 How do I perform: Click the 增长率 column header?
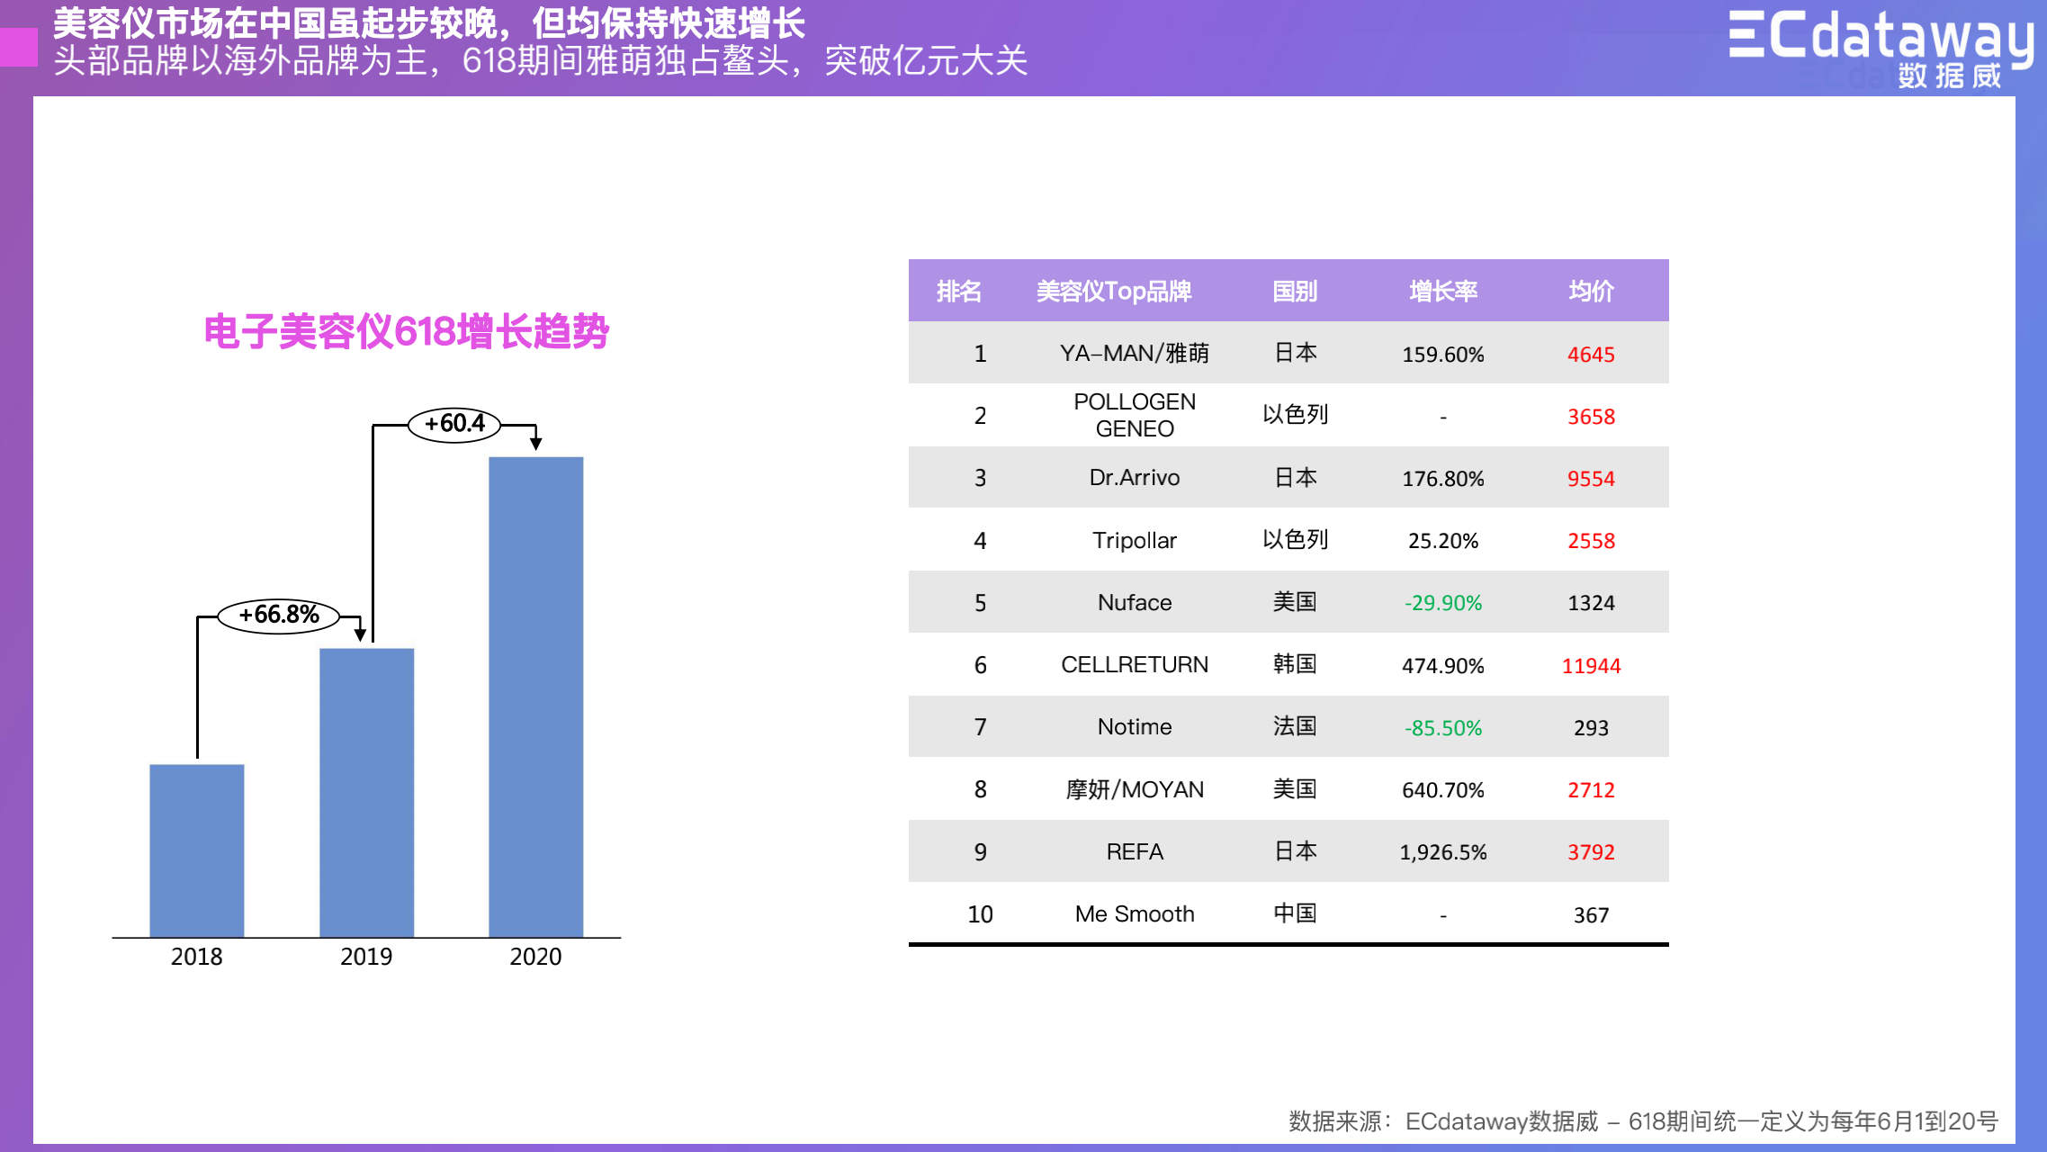point(1442,291)
